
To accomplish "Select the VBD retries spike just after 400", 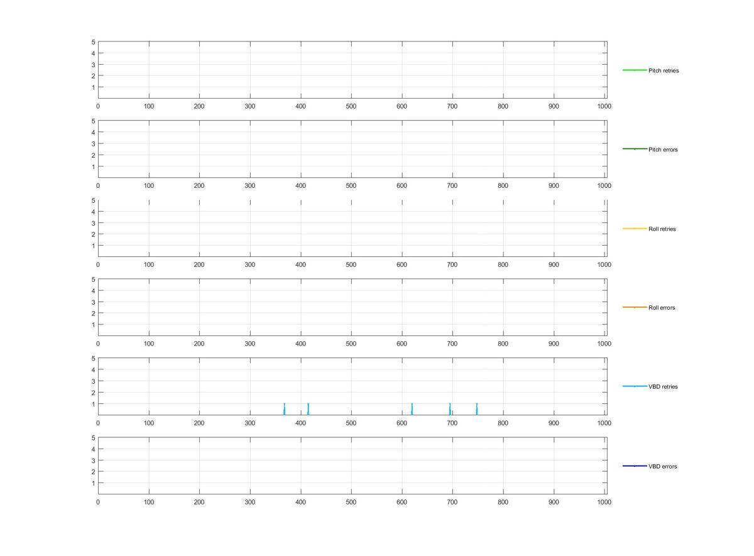I will [x=308, y=409].
